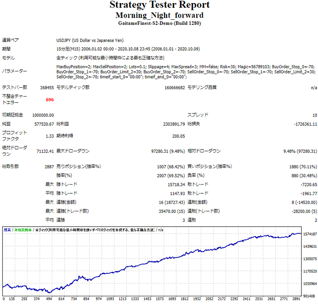
Task: Click short positions value 1007 (68.42%)
Action: pyautogui.click(x=171, y=167)
